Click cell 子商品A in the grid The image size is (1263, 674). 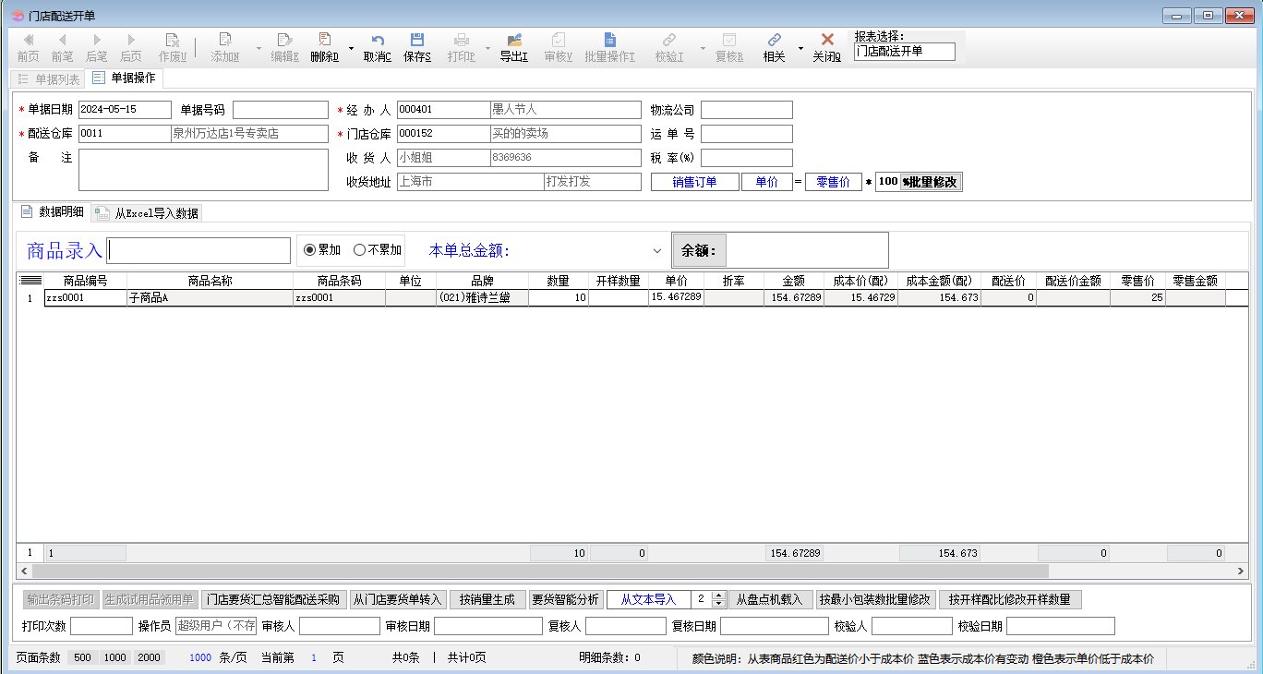coord(210,298)
